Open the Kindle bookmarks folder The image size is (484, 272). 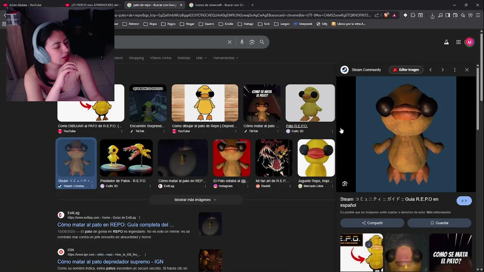(x=226, y=24)
